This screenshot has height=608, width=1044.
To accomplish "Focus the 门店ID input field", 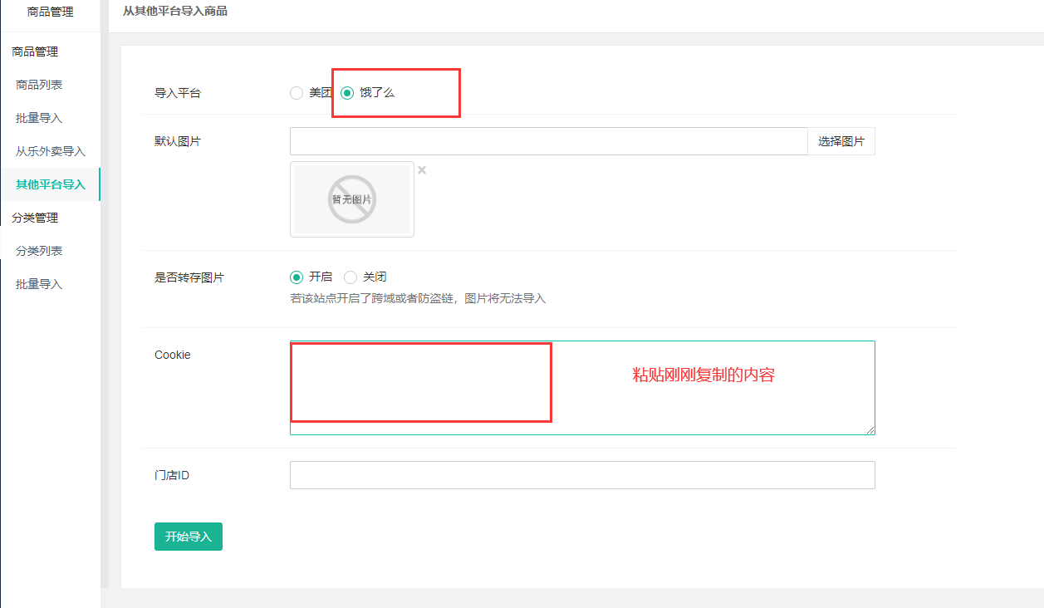I will (582, 475).
